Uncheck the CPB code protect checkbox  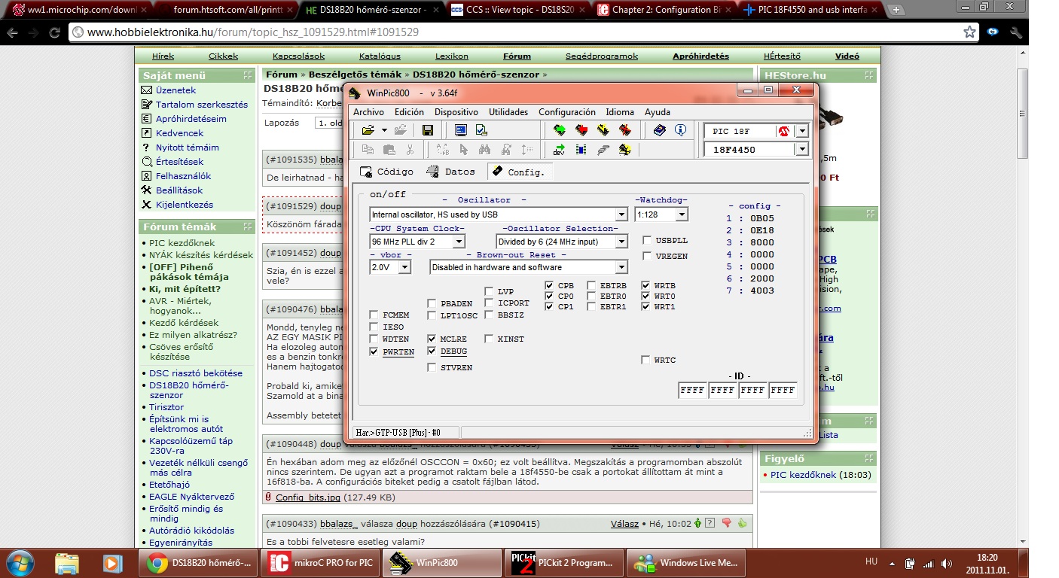coord(550,286)
